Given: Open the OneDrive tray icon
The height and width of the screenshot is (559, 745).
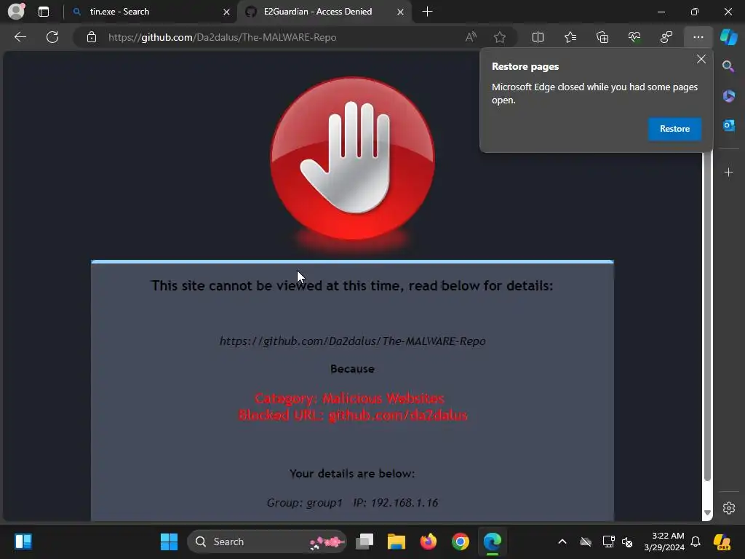Looking at the screenshot, I should pos(586,542).
